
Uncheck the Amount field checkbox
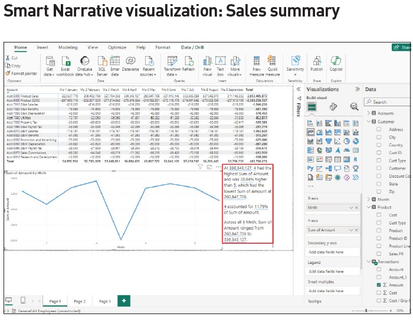pyautogui.click(x=379, y=285)
